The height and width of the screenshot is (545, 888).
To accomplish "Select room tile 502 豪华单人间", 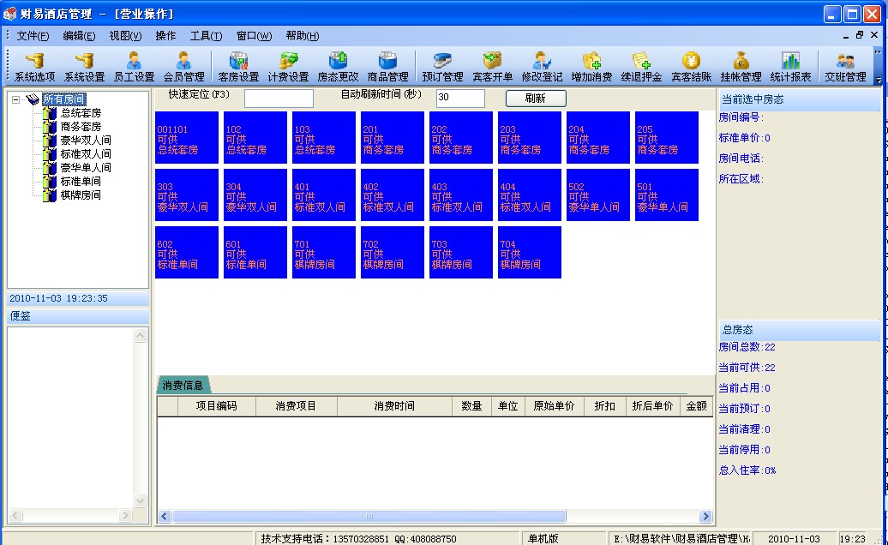I will click(x=598, y=195).
